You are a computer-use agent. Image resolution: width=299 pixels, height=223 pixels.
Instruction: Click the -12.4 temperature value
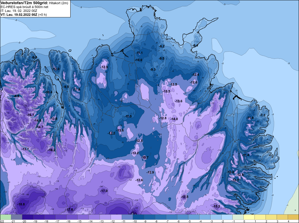[196, 75]
